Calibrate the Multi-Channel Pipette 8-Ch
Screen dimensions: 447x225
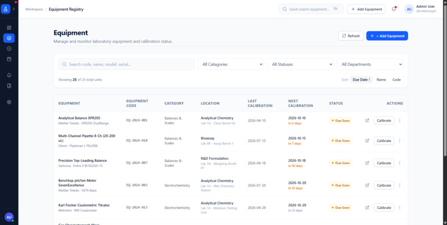(384, 140)
